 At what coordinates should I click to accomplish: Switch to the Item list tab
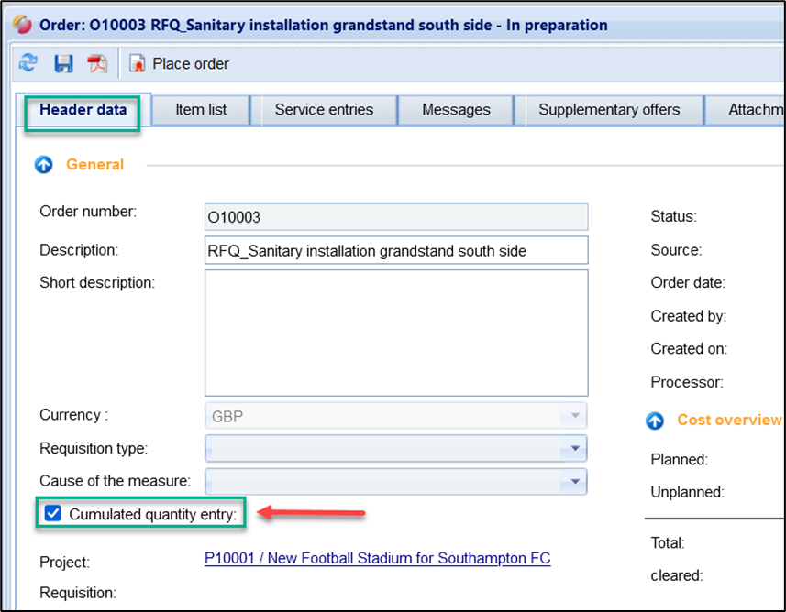click(201, 110)
